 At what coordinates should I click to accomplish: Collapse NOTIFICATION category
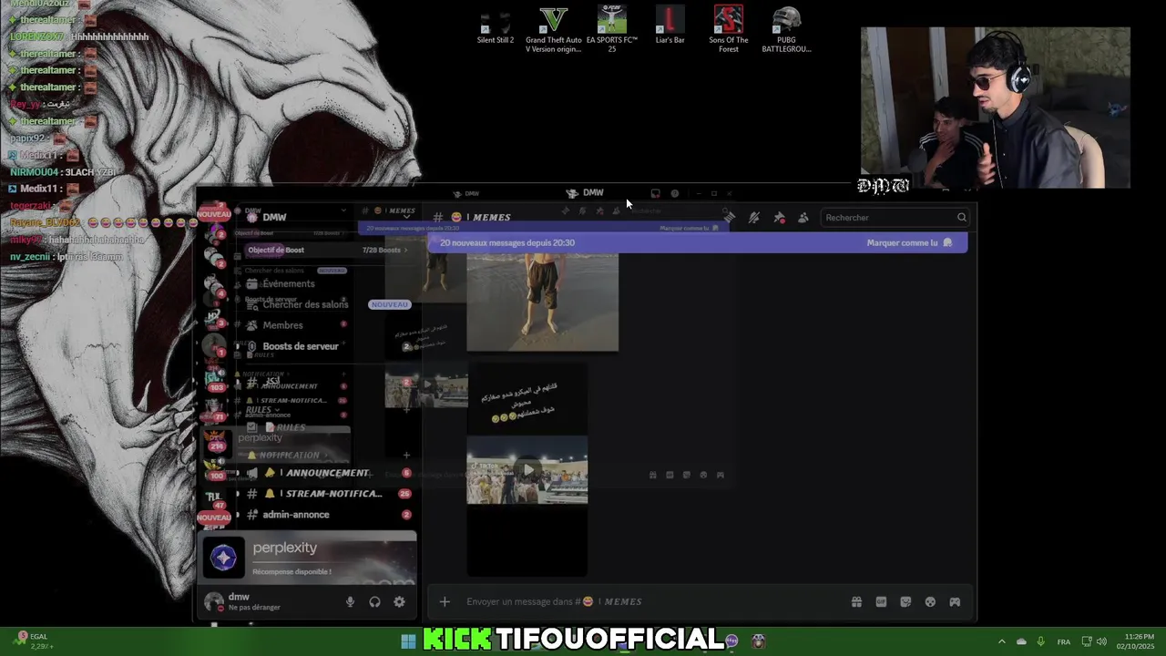(288, 455)
